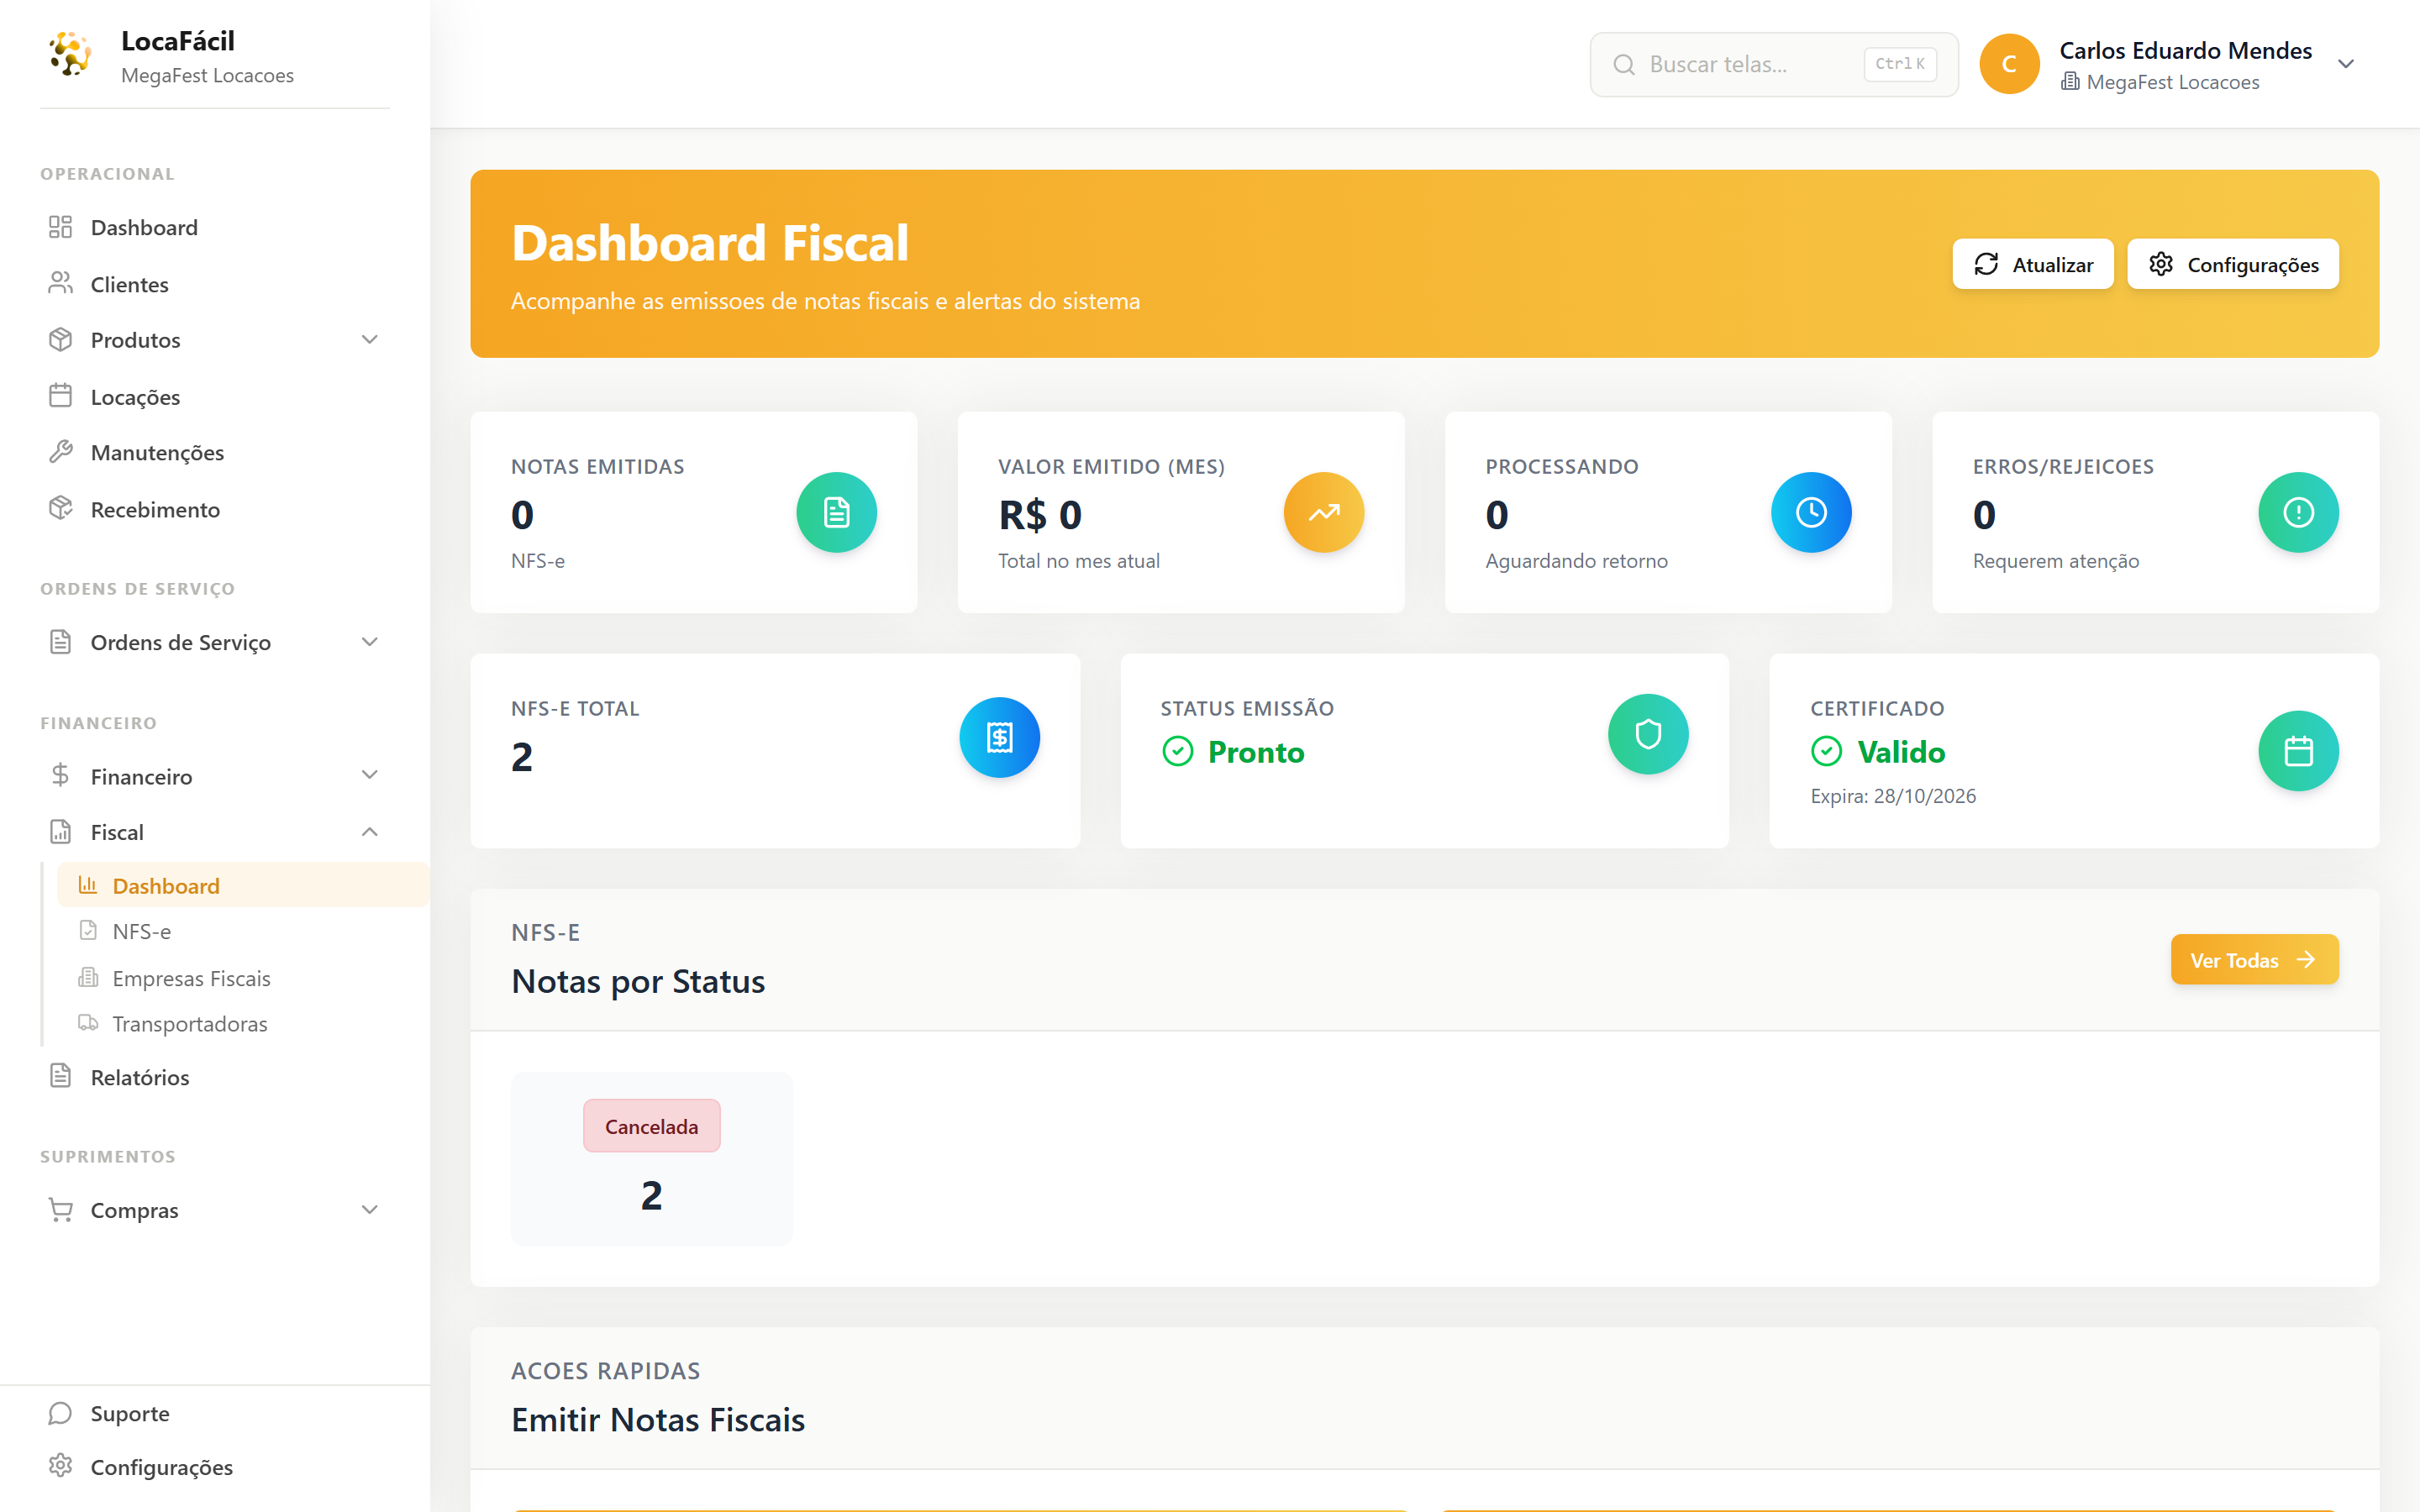Click the Suporte chat bubble icon
This screenshot has width=2420, height=1512.
click(60, 1413)
